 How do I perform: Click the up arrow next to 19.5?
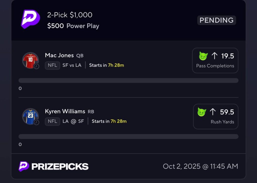[214, 56]
